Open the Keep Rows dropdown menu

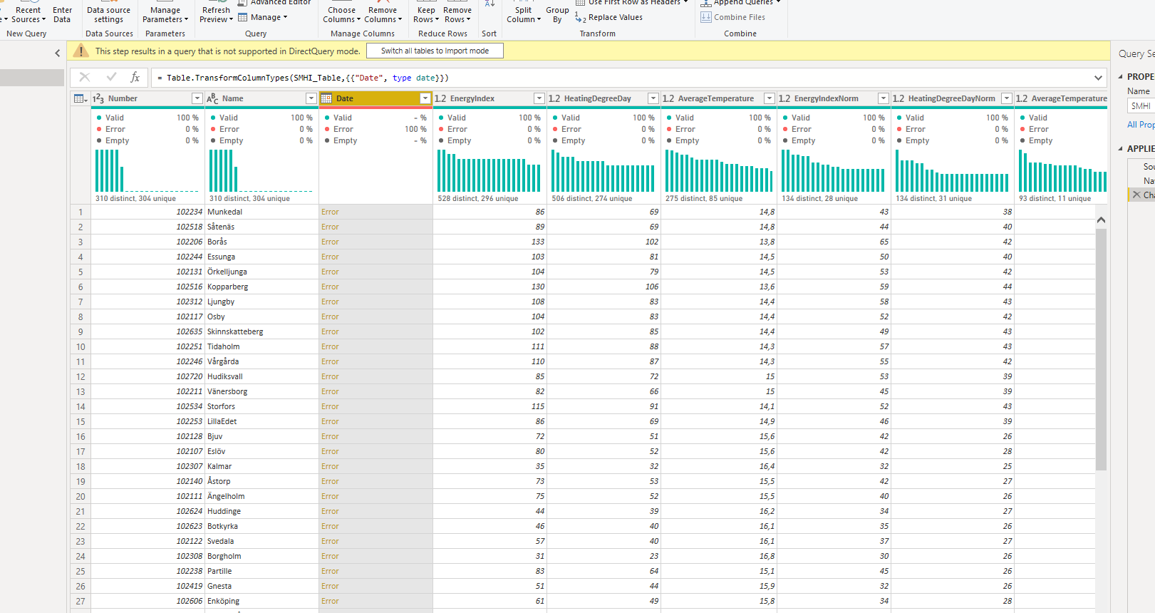pyautogui.click(x=426, y=14)
